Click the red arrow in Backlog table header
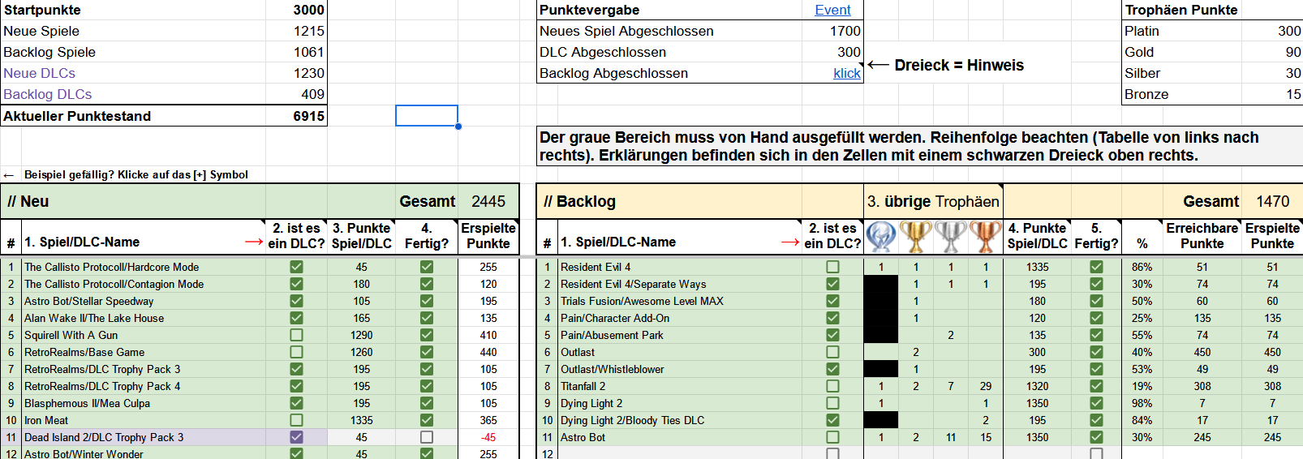1303x459 pixels. 790,242
